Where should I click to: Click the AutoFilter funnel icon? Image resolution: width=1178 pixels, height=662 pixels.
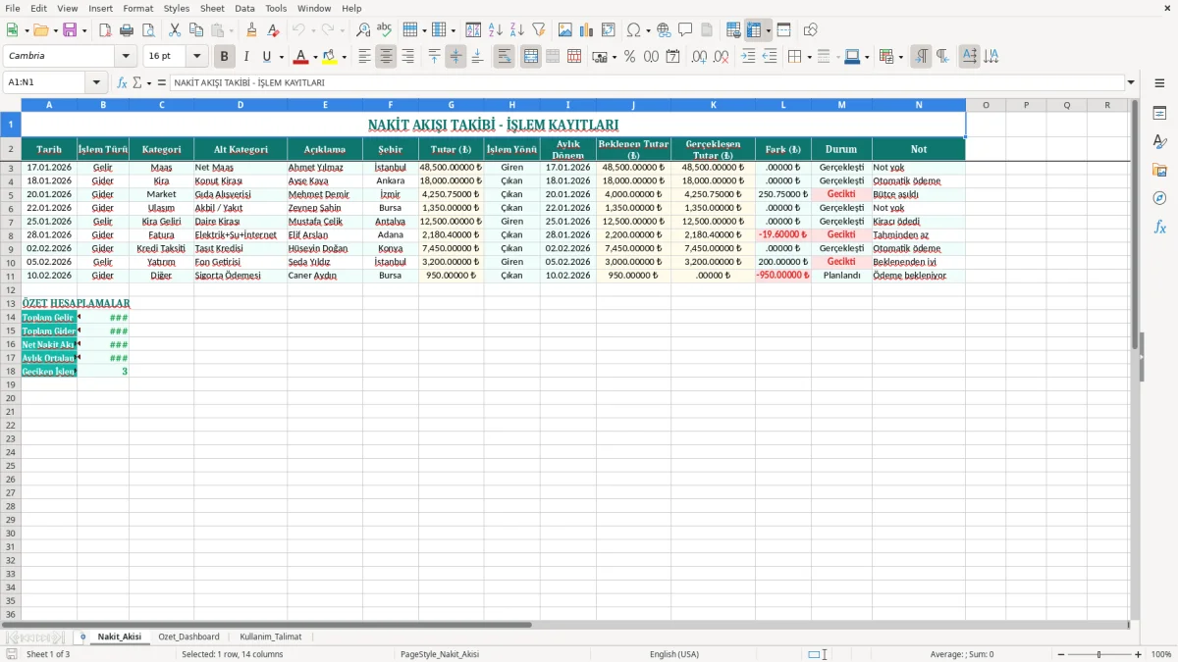pyautogui.click(x=538, y=30)
